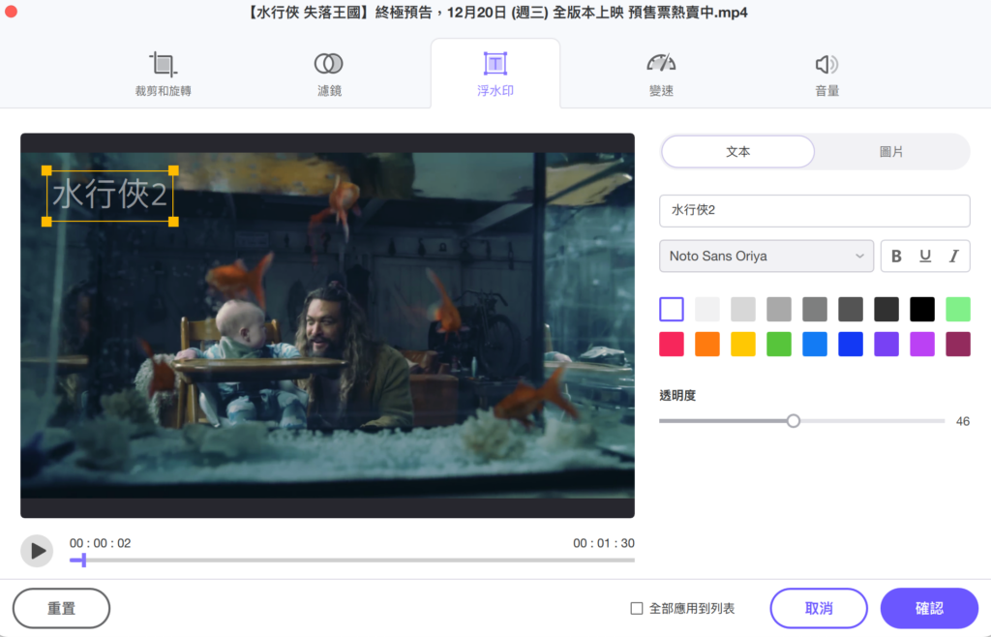Viewport: 991px width, 637px height.
Task: Play the video preview
Action: click(37, 551)
